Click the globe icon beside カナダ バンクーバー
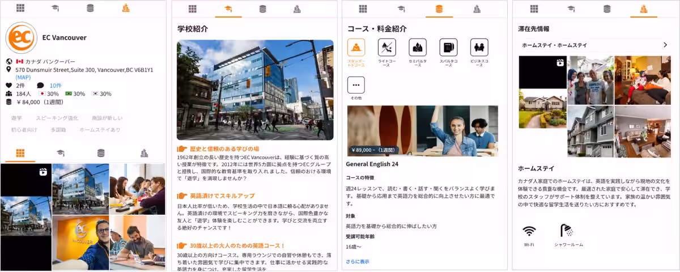 [x=8, y=61]
